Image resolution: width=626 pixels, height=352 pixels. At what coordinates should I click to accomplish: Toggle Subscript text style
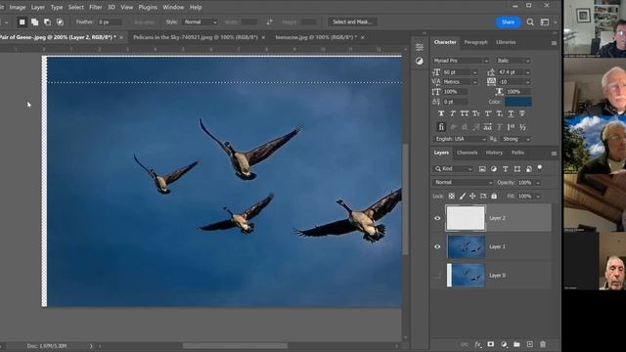(x=500, y=113)
